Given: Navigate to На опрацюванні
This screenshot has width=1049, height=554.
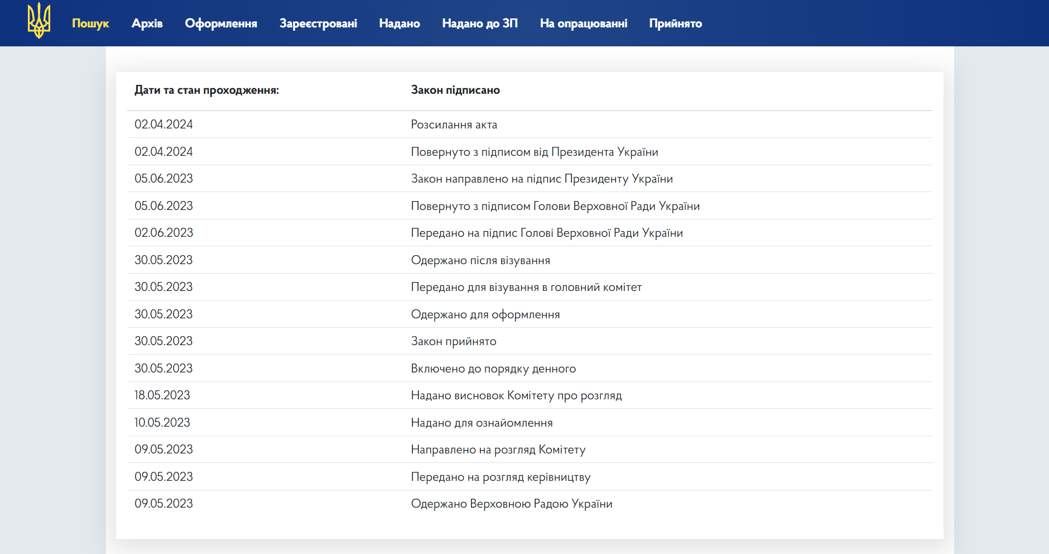Looking at the screenshot, I should (584, 23).
